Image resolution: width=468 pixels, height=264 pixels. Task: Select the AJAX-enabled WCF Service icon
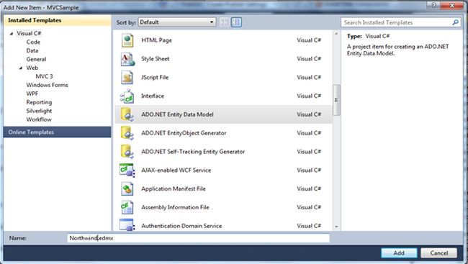tap(127, 170)
